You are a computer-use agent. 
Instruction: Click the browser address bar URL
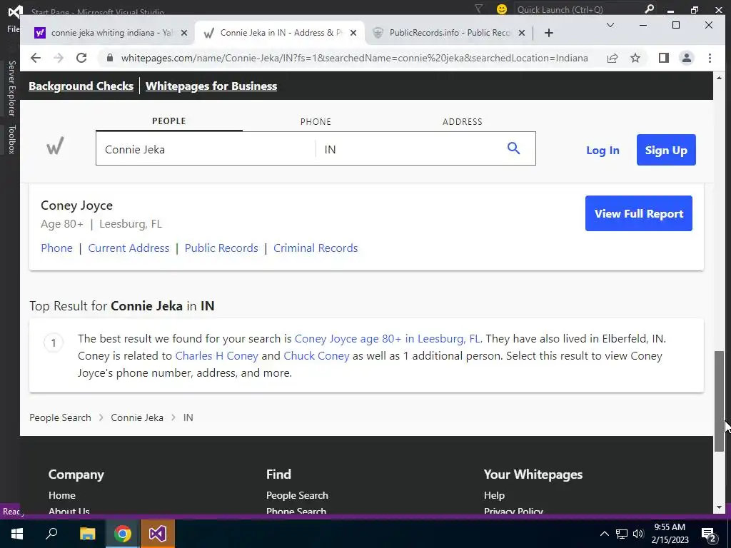tap(354, 58)
